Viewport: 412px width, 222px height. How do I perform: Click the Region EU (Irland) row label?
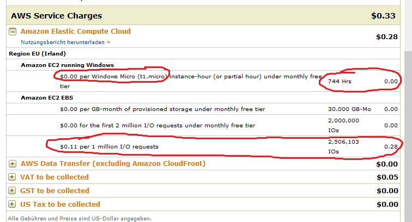37,53
